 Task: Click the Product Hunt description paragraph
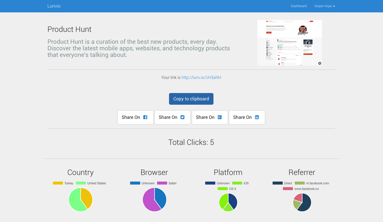click(x=139, y=48)
